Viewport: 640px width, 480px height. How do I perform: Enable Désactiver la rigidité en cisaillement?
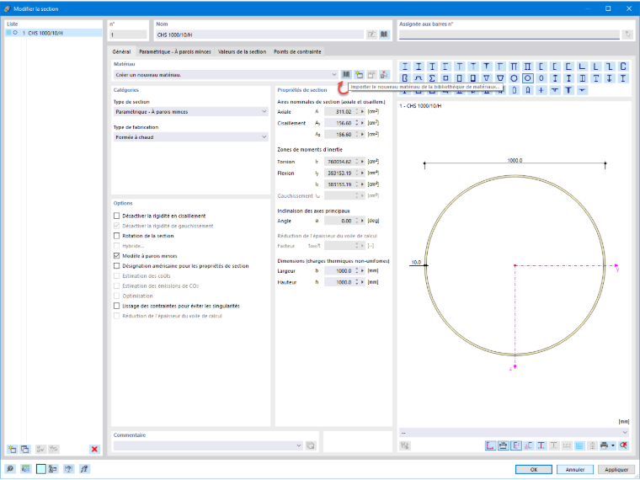coord(117,216)
